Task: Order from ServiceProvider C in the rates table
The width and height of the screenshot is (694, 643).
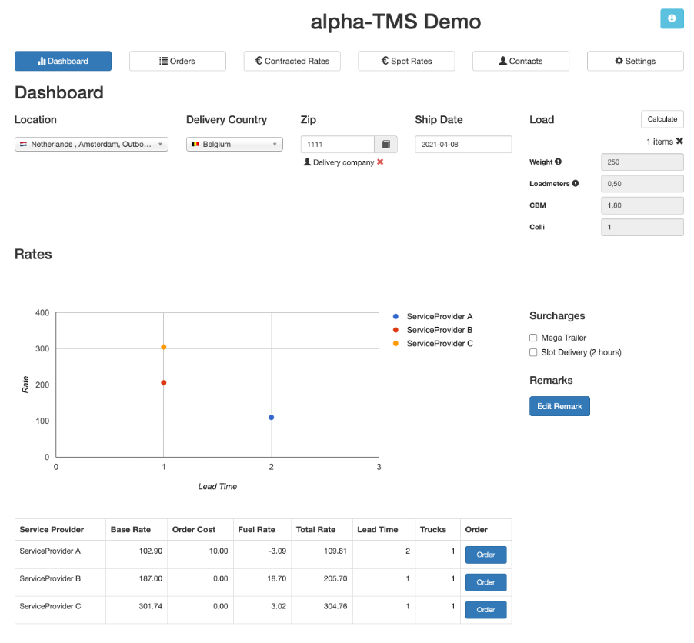Action: click(485, 609)
